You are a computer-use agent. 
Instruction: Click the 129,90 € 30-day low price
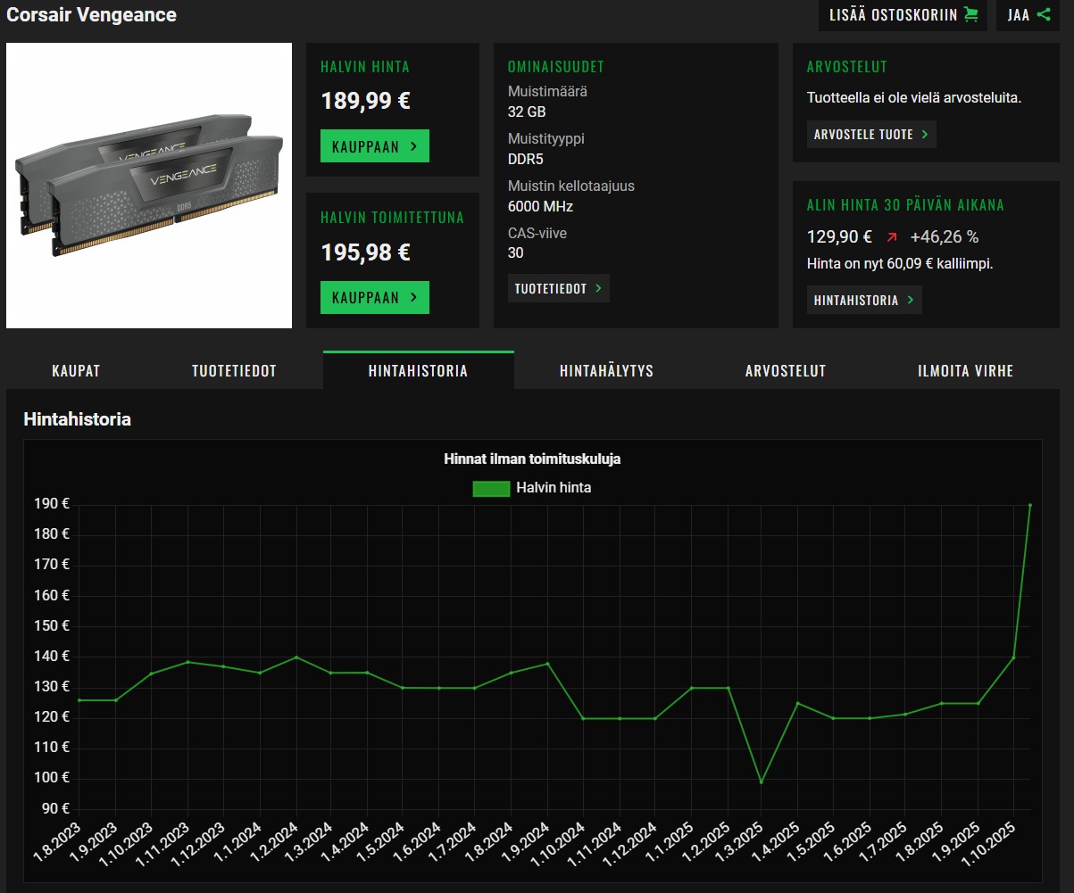point(839,237)
